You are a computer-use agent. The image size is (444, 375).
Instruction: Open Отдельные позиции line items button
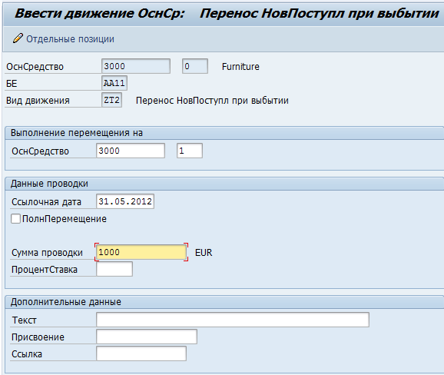point(64,38)
